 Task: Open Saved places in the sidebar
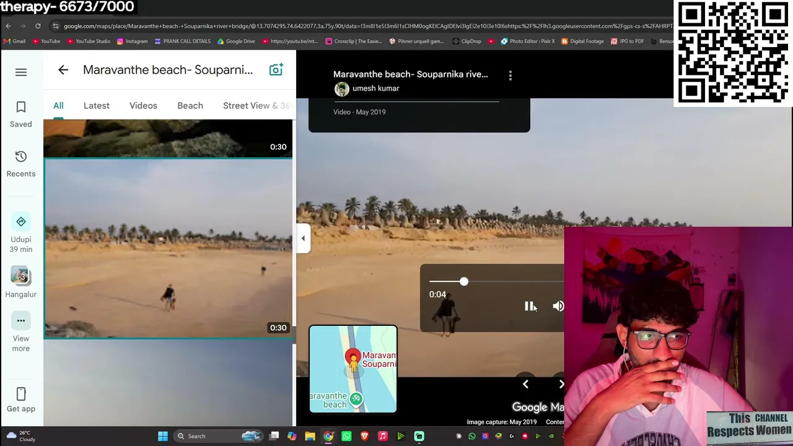pos(21,115)
